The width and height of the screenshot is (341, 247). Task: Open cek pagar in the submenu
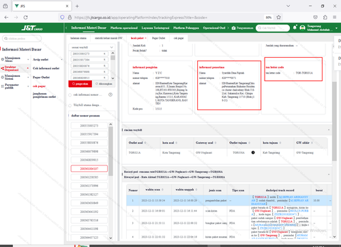point(39,86)
